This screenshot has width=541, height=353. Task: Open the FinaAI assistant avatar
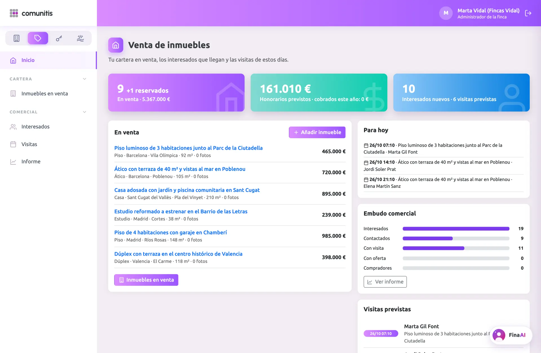pyautogui.click(x=499, y=335)
